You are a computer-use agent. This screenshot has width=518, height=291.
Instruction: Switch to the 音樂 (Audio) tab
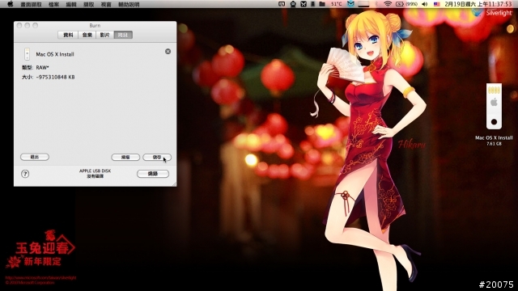click(x=87, y=35)
